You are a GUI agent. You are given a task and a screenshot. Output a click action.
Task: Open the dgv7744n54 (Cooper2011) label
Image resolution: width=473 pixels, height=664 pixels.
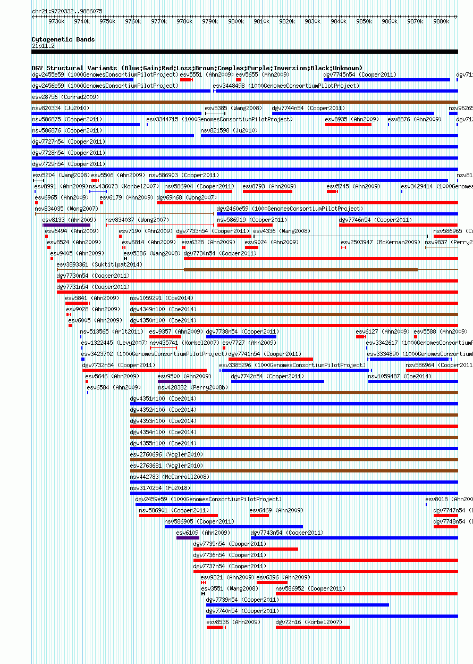(x=308, y=108)
